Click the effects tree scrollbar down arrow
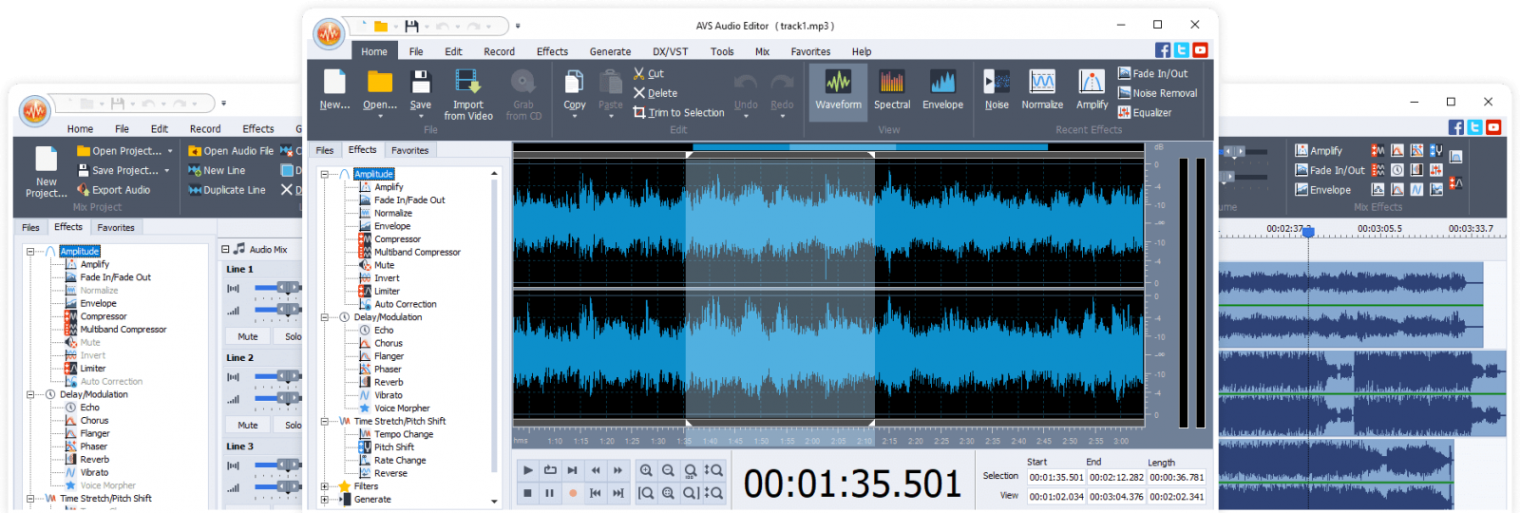Viewport: 1520px width, 513px height. click(x=494, y=501)
